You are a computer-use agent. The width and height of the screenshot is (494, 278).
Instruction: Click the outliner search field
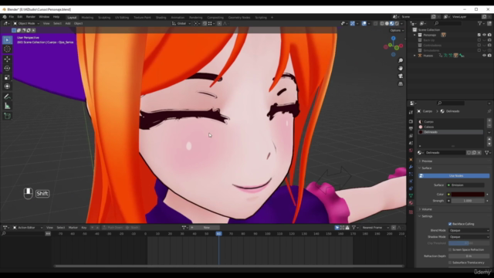point(448,23)
